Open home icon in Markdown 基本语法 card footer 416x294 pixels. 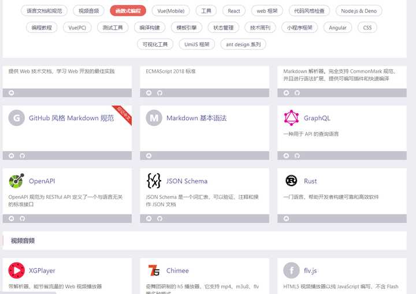click(x=149, y=156)
